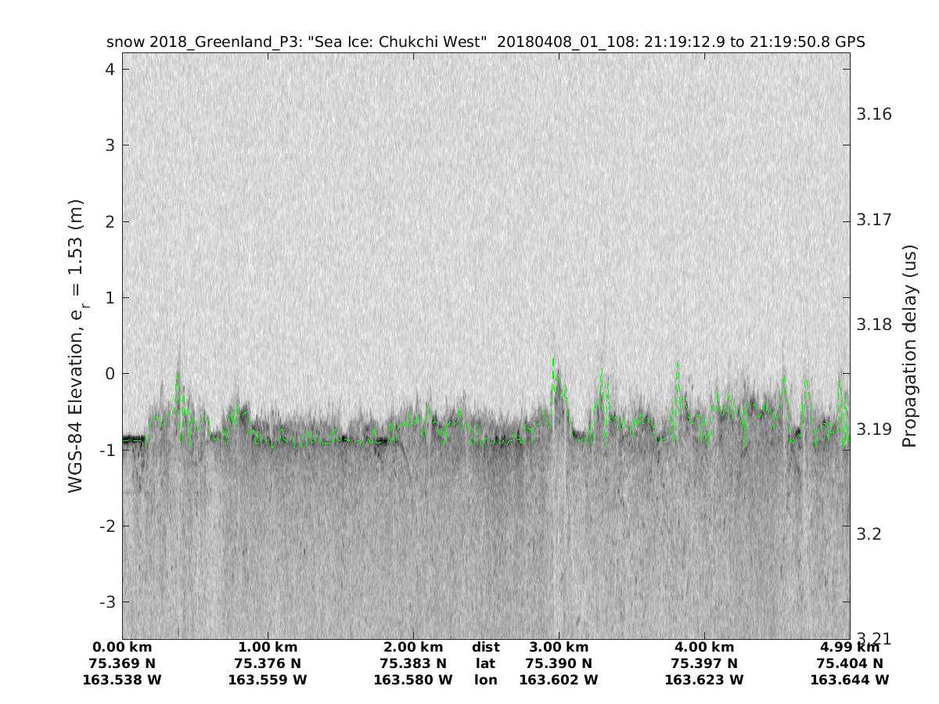Click the "4.99 km" final tick label

pos(850,647)
